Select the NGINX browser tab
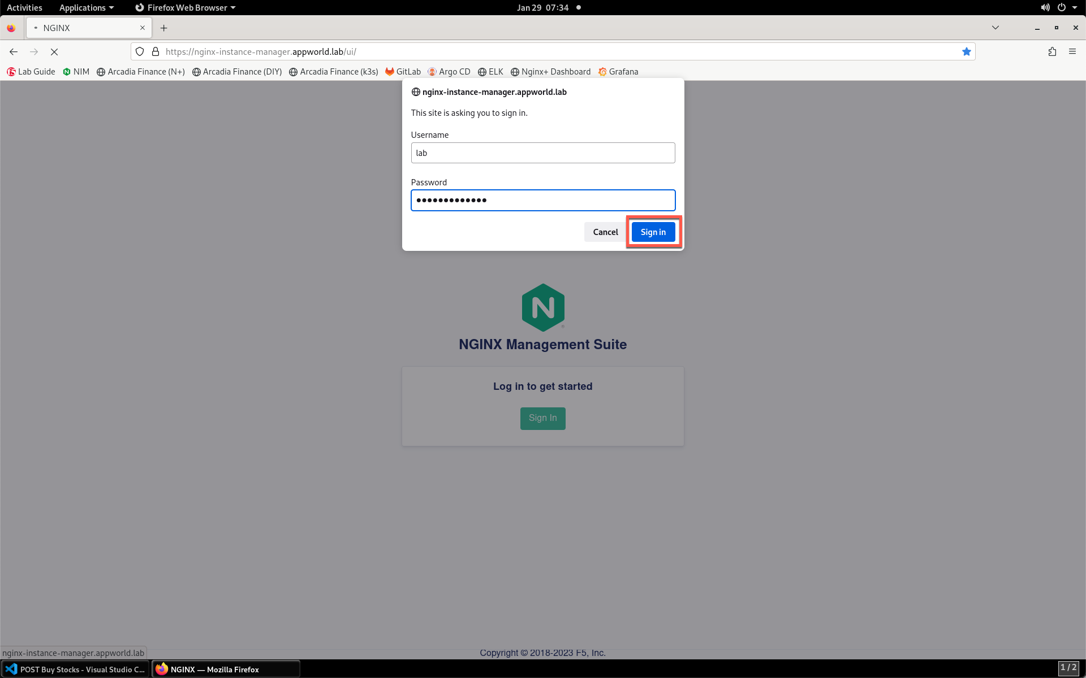Screen dimensions: 1086x678 click(x=89, y=28)
